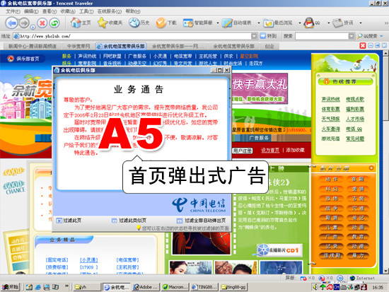Click the 设为首页 link
Screen dimensions: 389x292
[270, 150]
